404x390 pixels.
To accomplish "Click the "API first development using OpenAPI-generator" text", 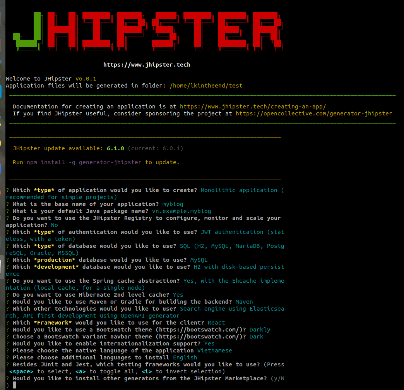I will [x=101, y=316].
